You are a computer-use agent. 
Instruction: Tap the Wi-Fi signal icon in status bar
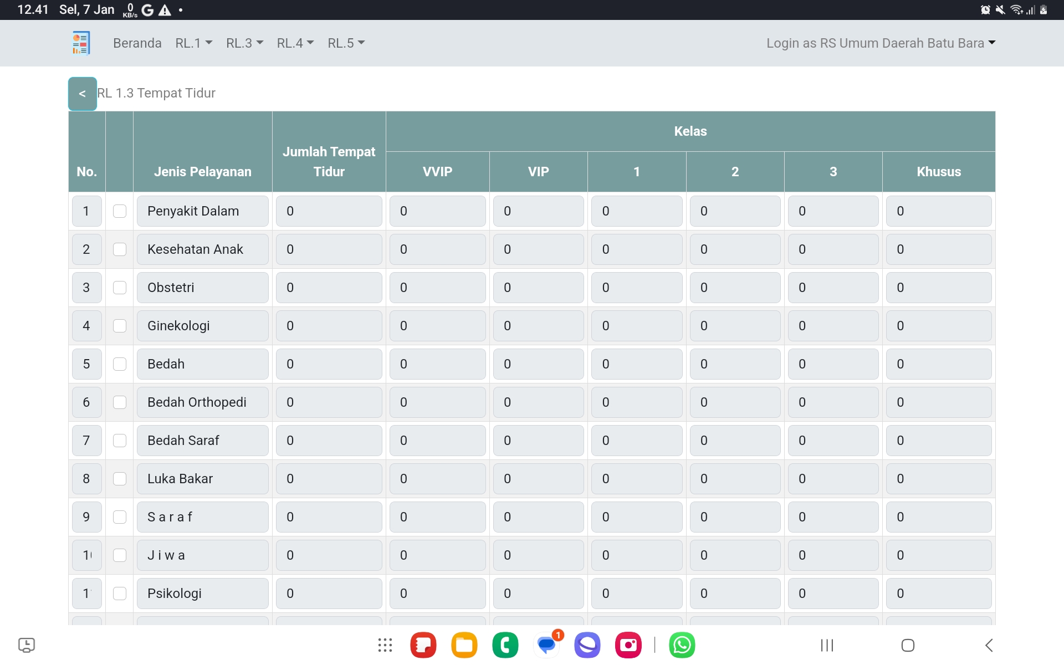click(x=1017, y=10)
